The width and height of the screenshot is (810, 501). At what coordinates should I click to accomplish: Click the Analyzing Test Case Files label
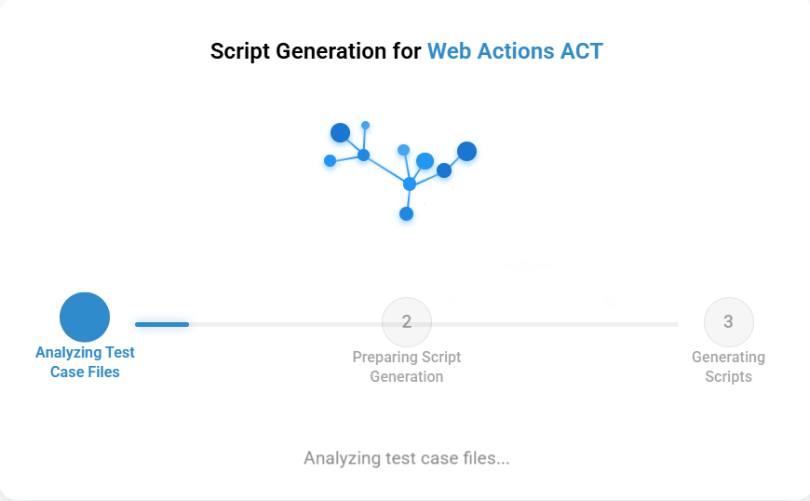coord(85,362)
